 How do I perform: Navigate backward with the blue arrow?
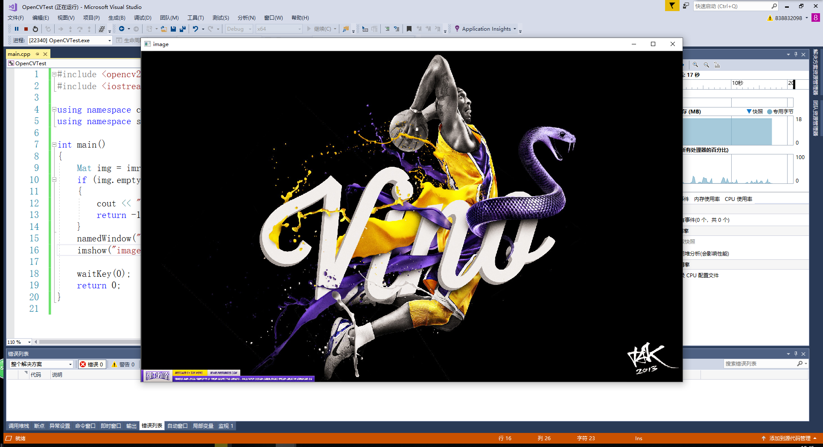pos(122,29)
